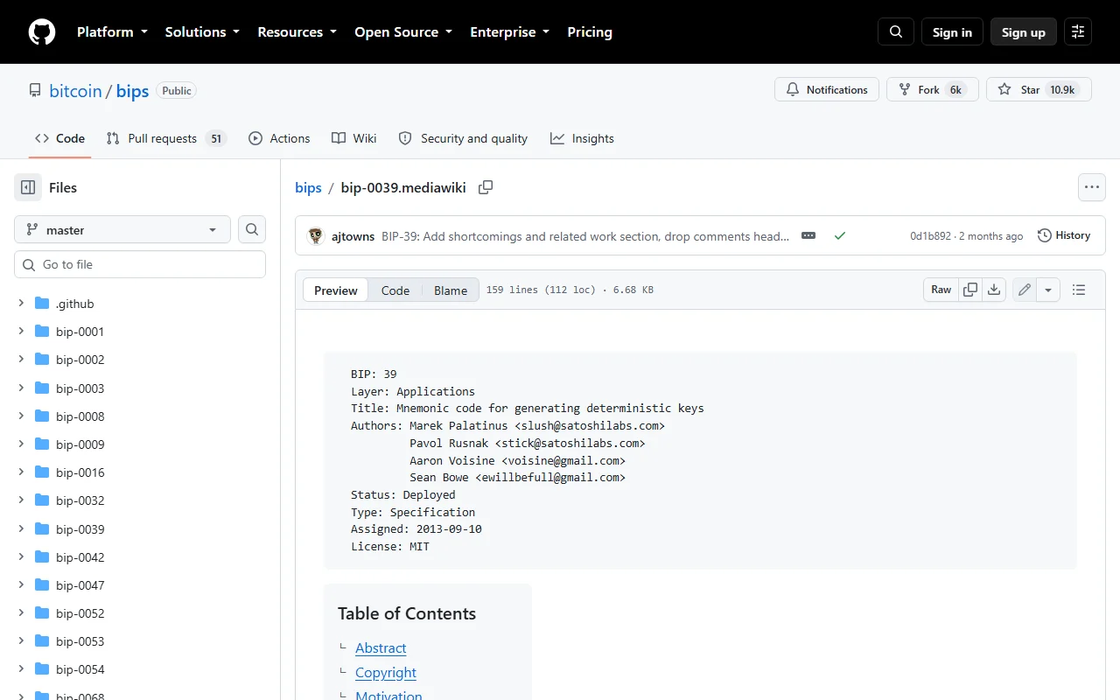
Task: Open notifications bell button
Action: pyautogui.click(x=827, y=89)
